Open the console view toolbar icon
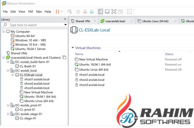 pyautogui.click(x=129, y=12)
